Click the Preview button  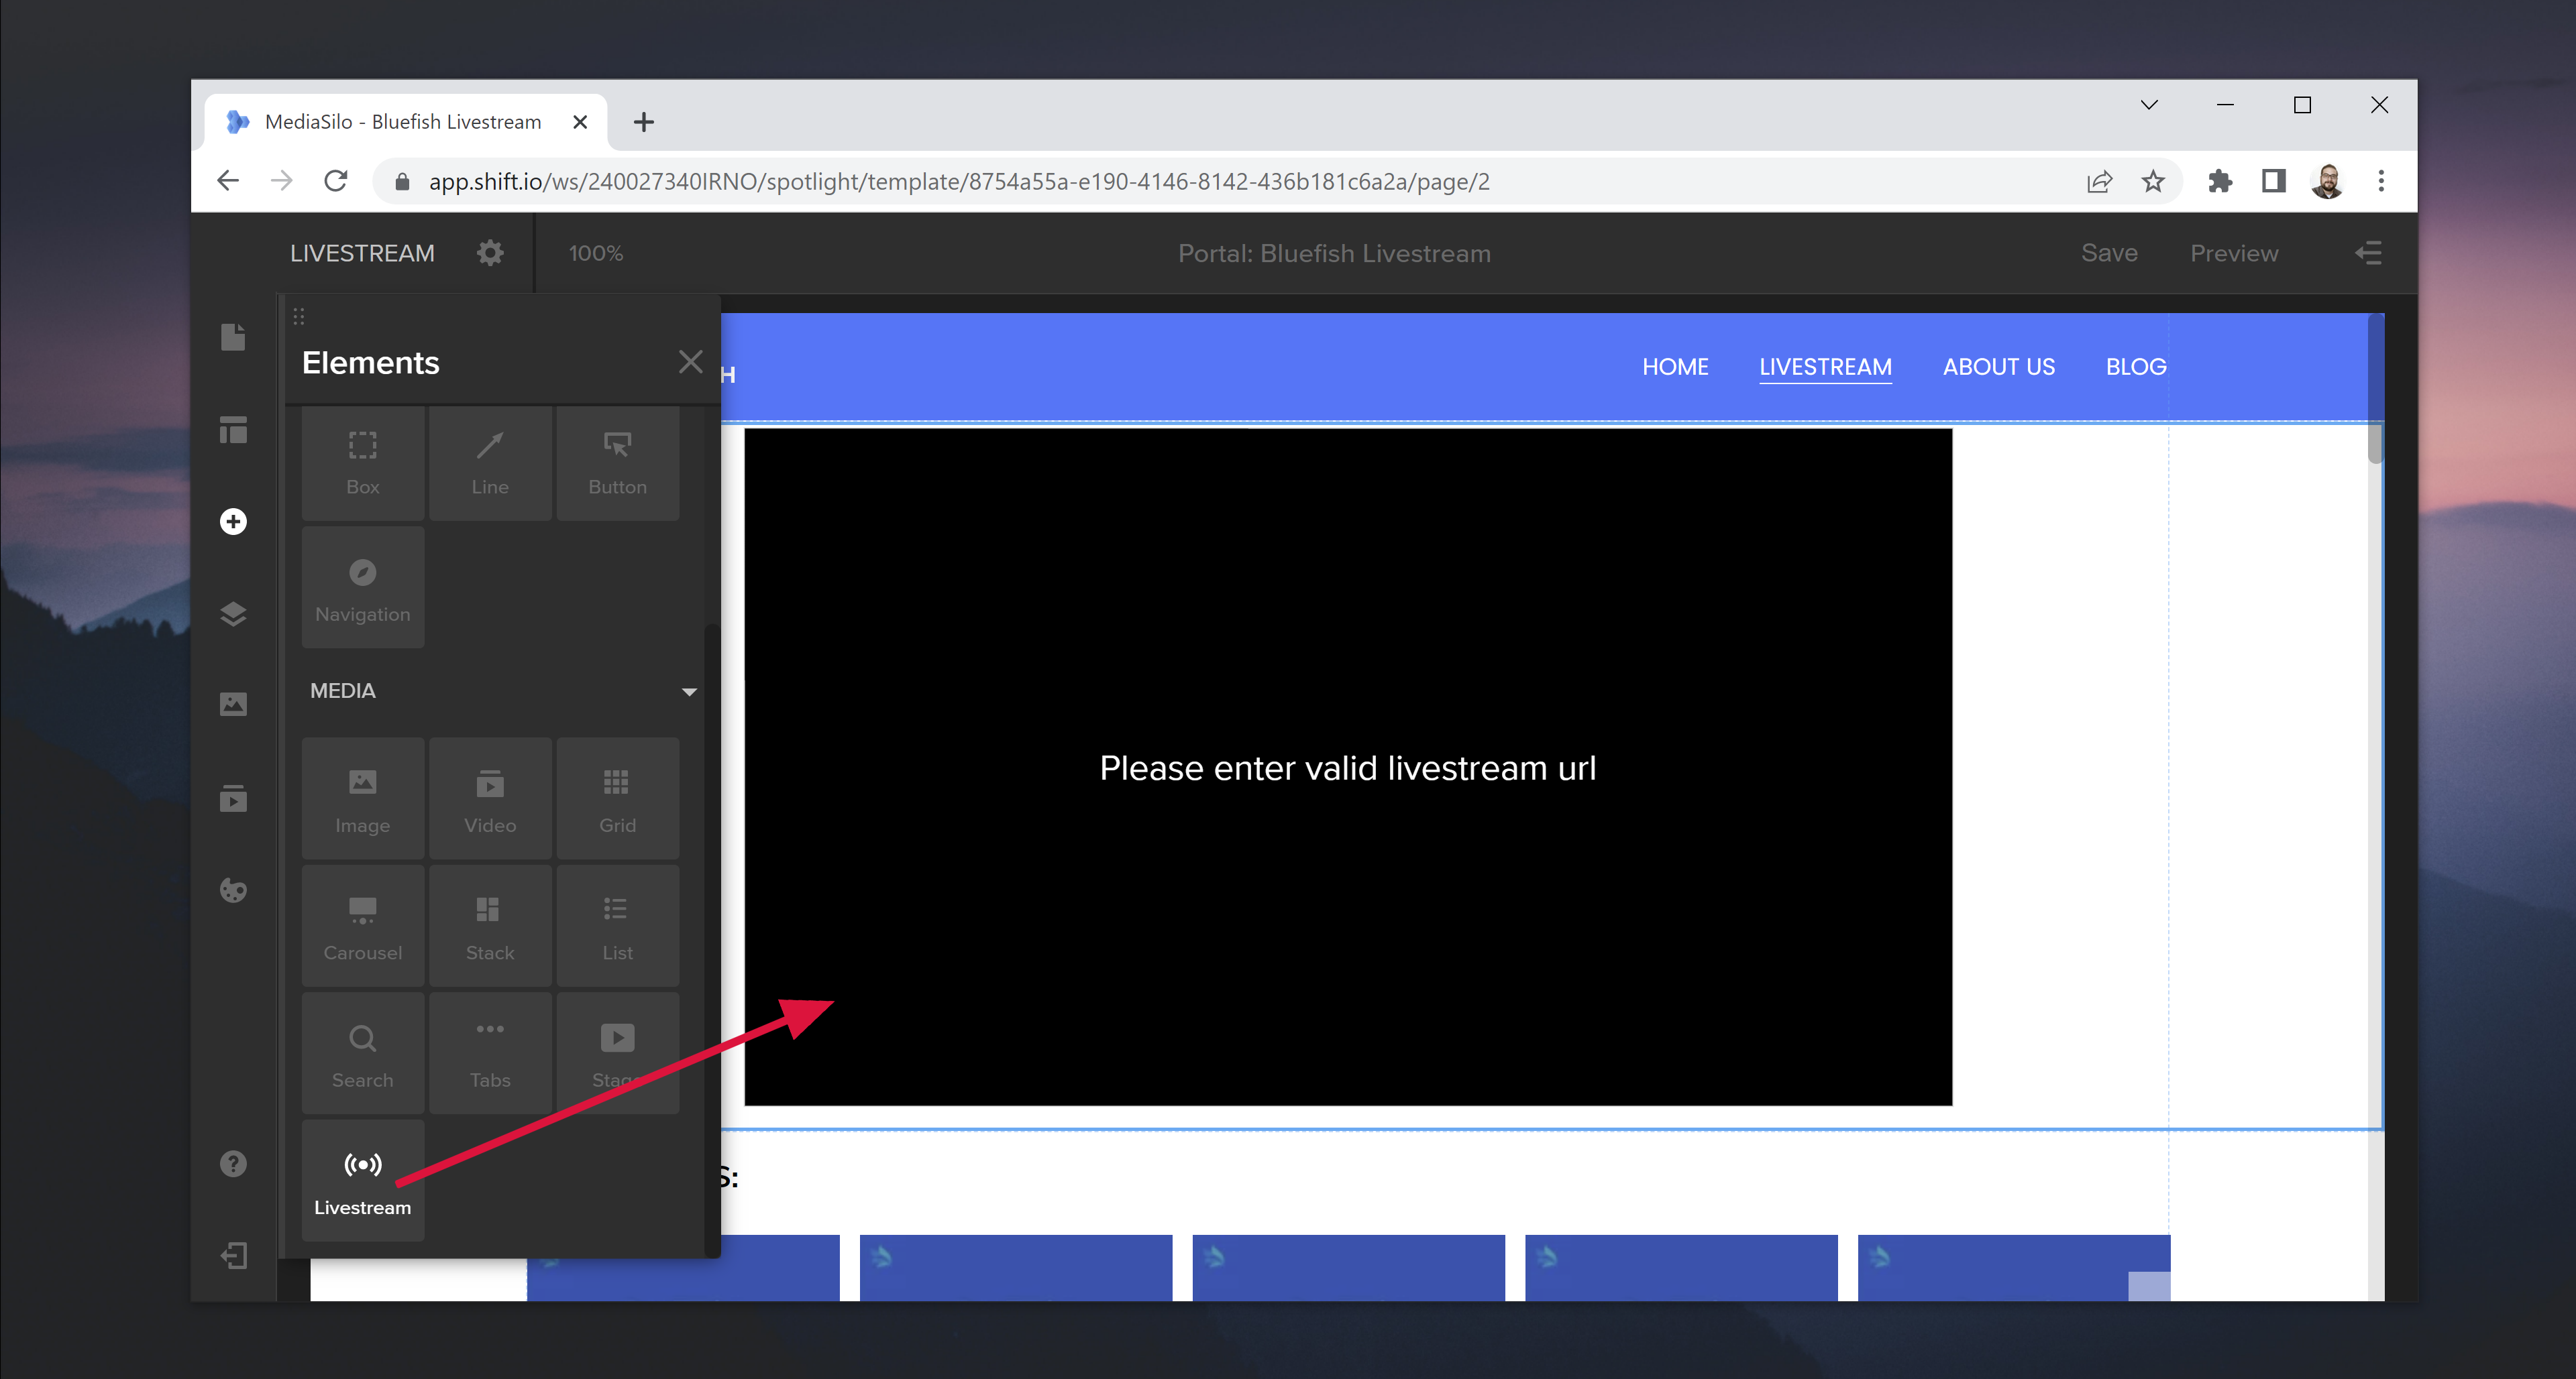[x=2234, y=253]
